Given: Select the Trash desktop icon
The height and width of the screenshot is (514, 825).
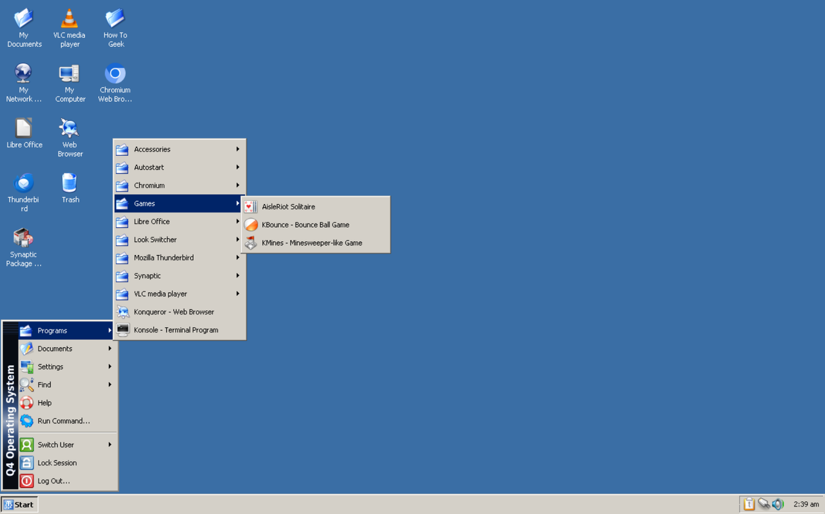Looking at the screenshot, I should (x=70, y=188).
